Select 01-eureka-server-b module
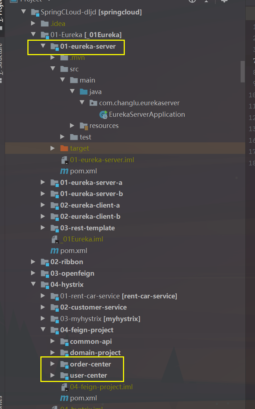 [92, 194]
